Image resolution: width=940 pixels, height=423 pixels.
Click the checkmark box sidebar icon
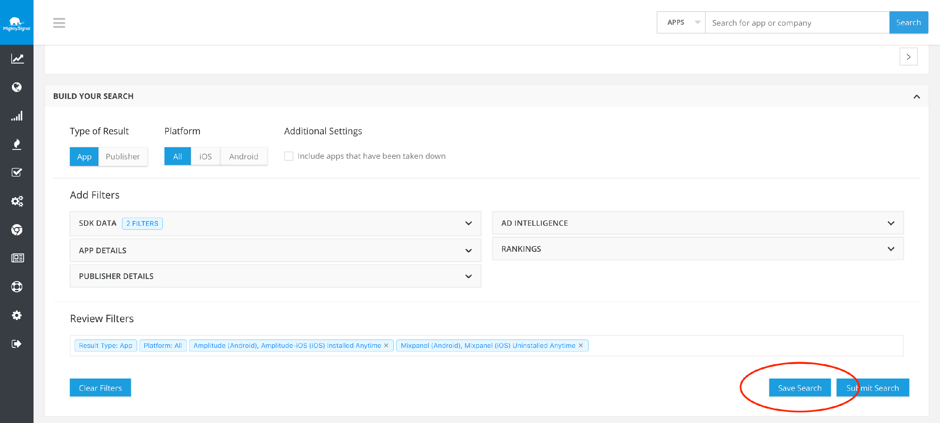coord(17,173)
